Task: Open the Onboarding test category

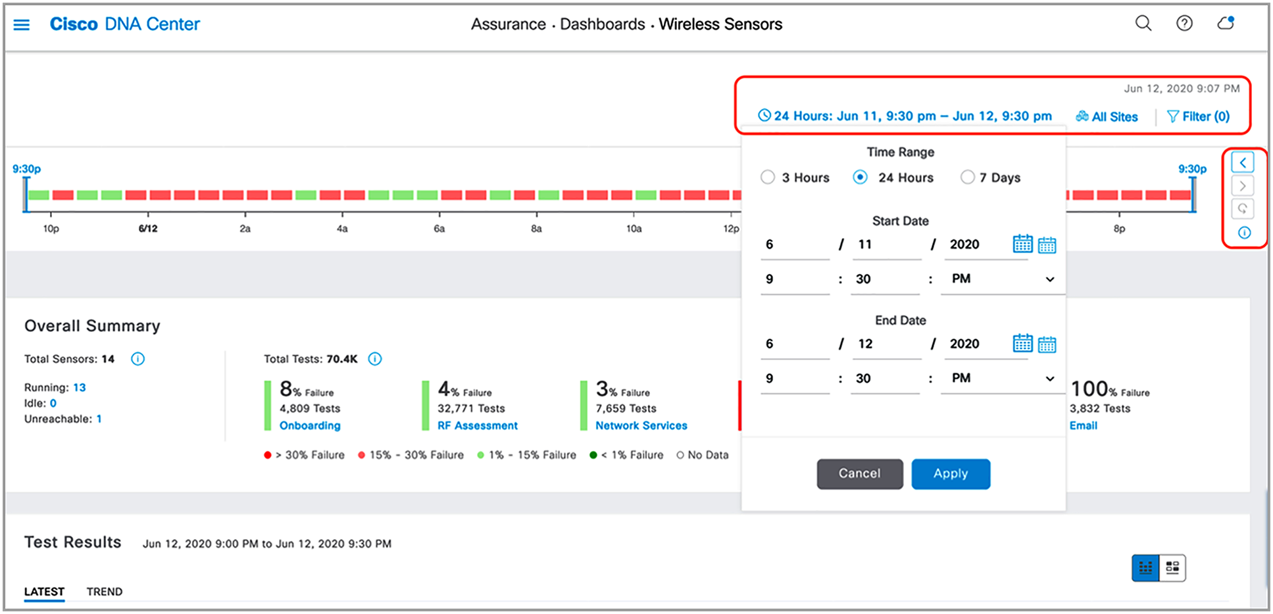Action: 310,426
